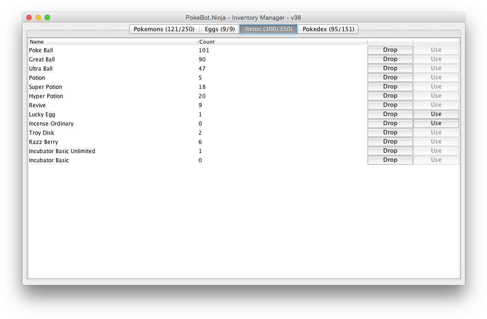Click Drop next to Super Potion
Viewport: 487px width, 319px height.
click(390, 87)
